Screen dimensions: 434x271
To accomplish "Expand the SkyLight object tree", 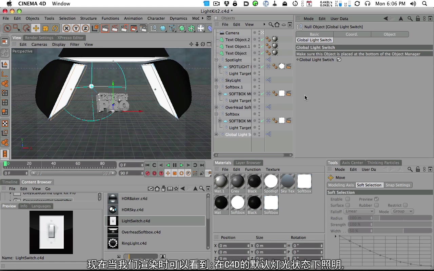I will click(x=216, y=80).
